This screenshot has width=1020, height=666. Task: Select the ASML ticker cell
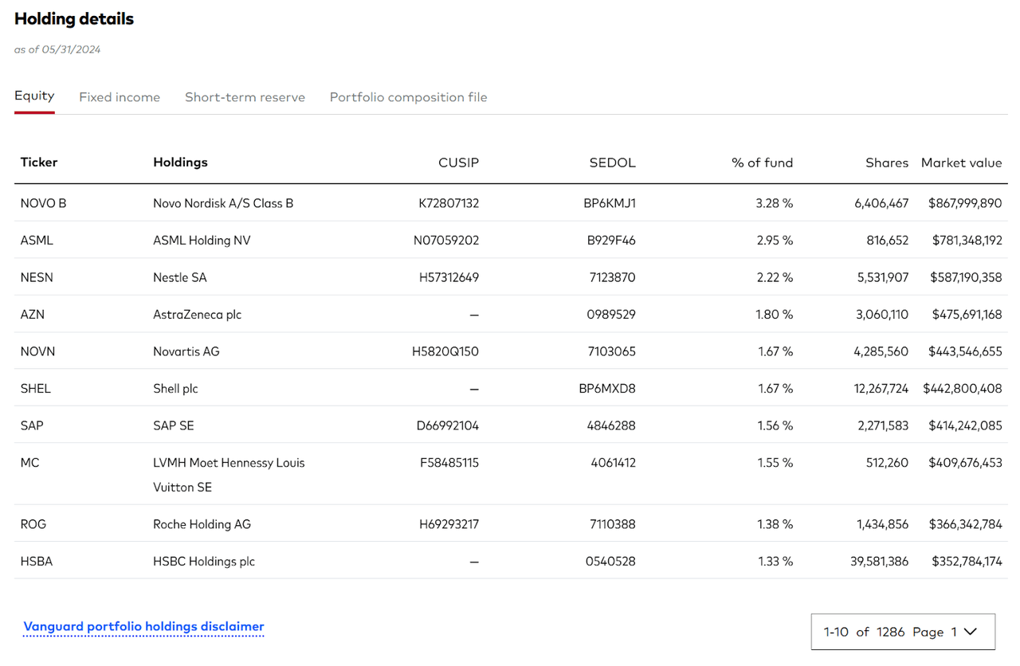pos(37,240)
